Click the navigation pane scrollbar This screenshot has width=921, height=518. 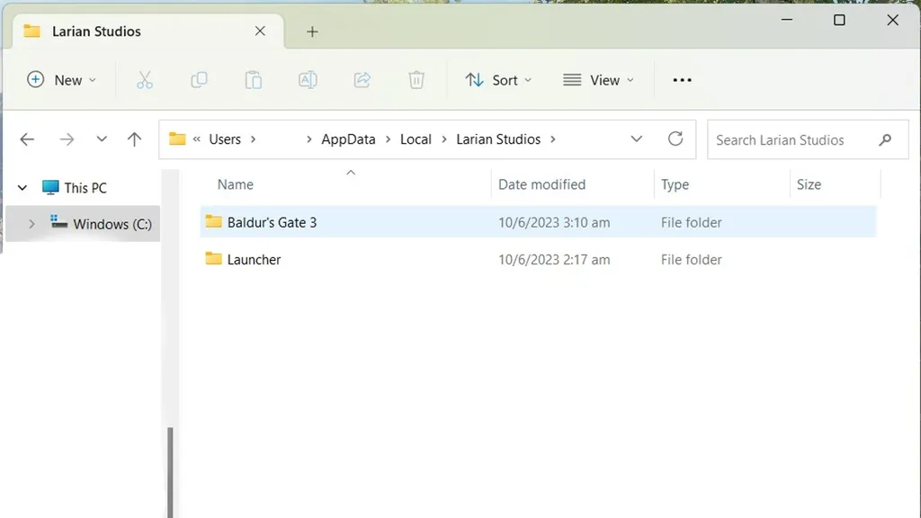coord(170,472)
